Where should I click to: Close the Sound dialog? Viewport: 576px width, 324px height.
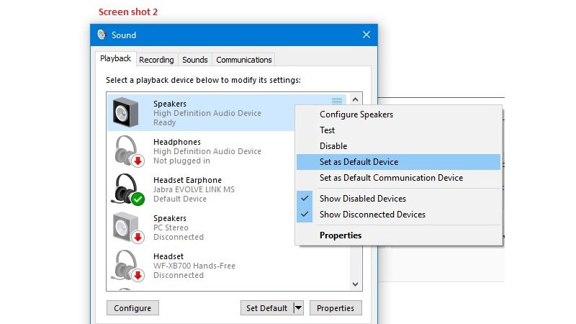click(366, 35)
